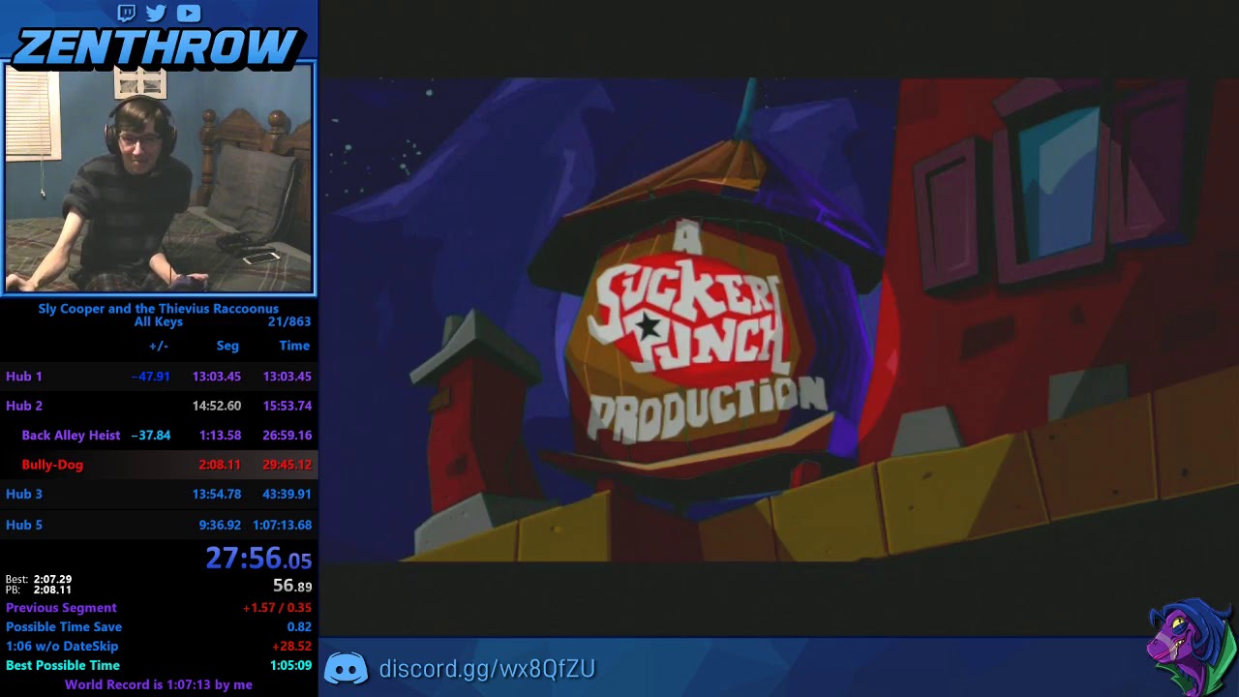Click the Seg column header
1239x697 pixels.
coord(227,346)
